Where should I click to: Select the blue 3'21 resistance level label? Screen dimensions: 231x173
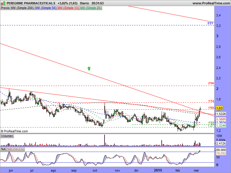tap(210, 23)
